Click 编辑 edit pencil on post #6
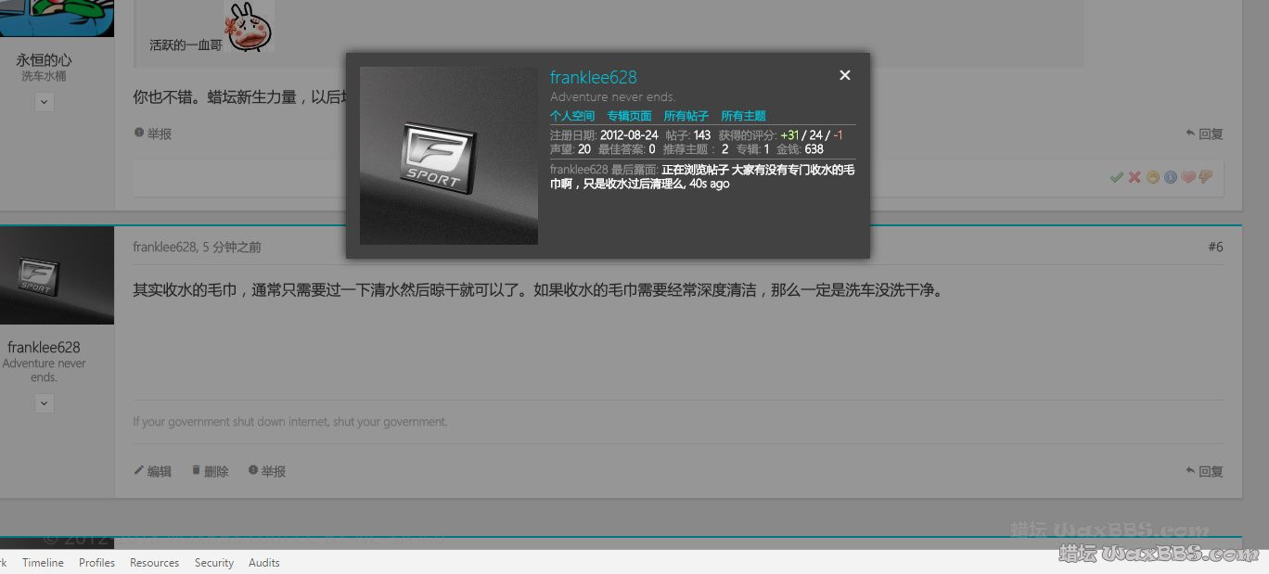 (x=153, y=471)
